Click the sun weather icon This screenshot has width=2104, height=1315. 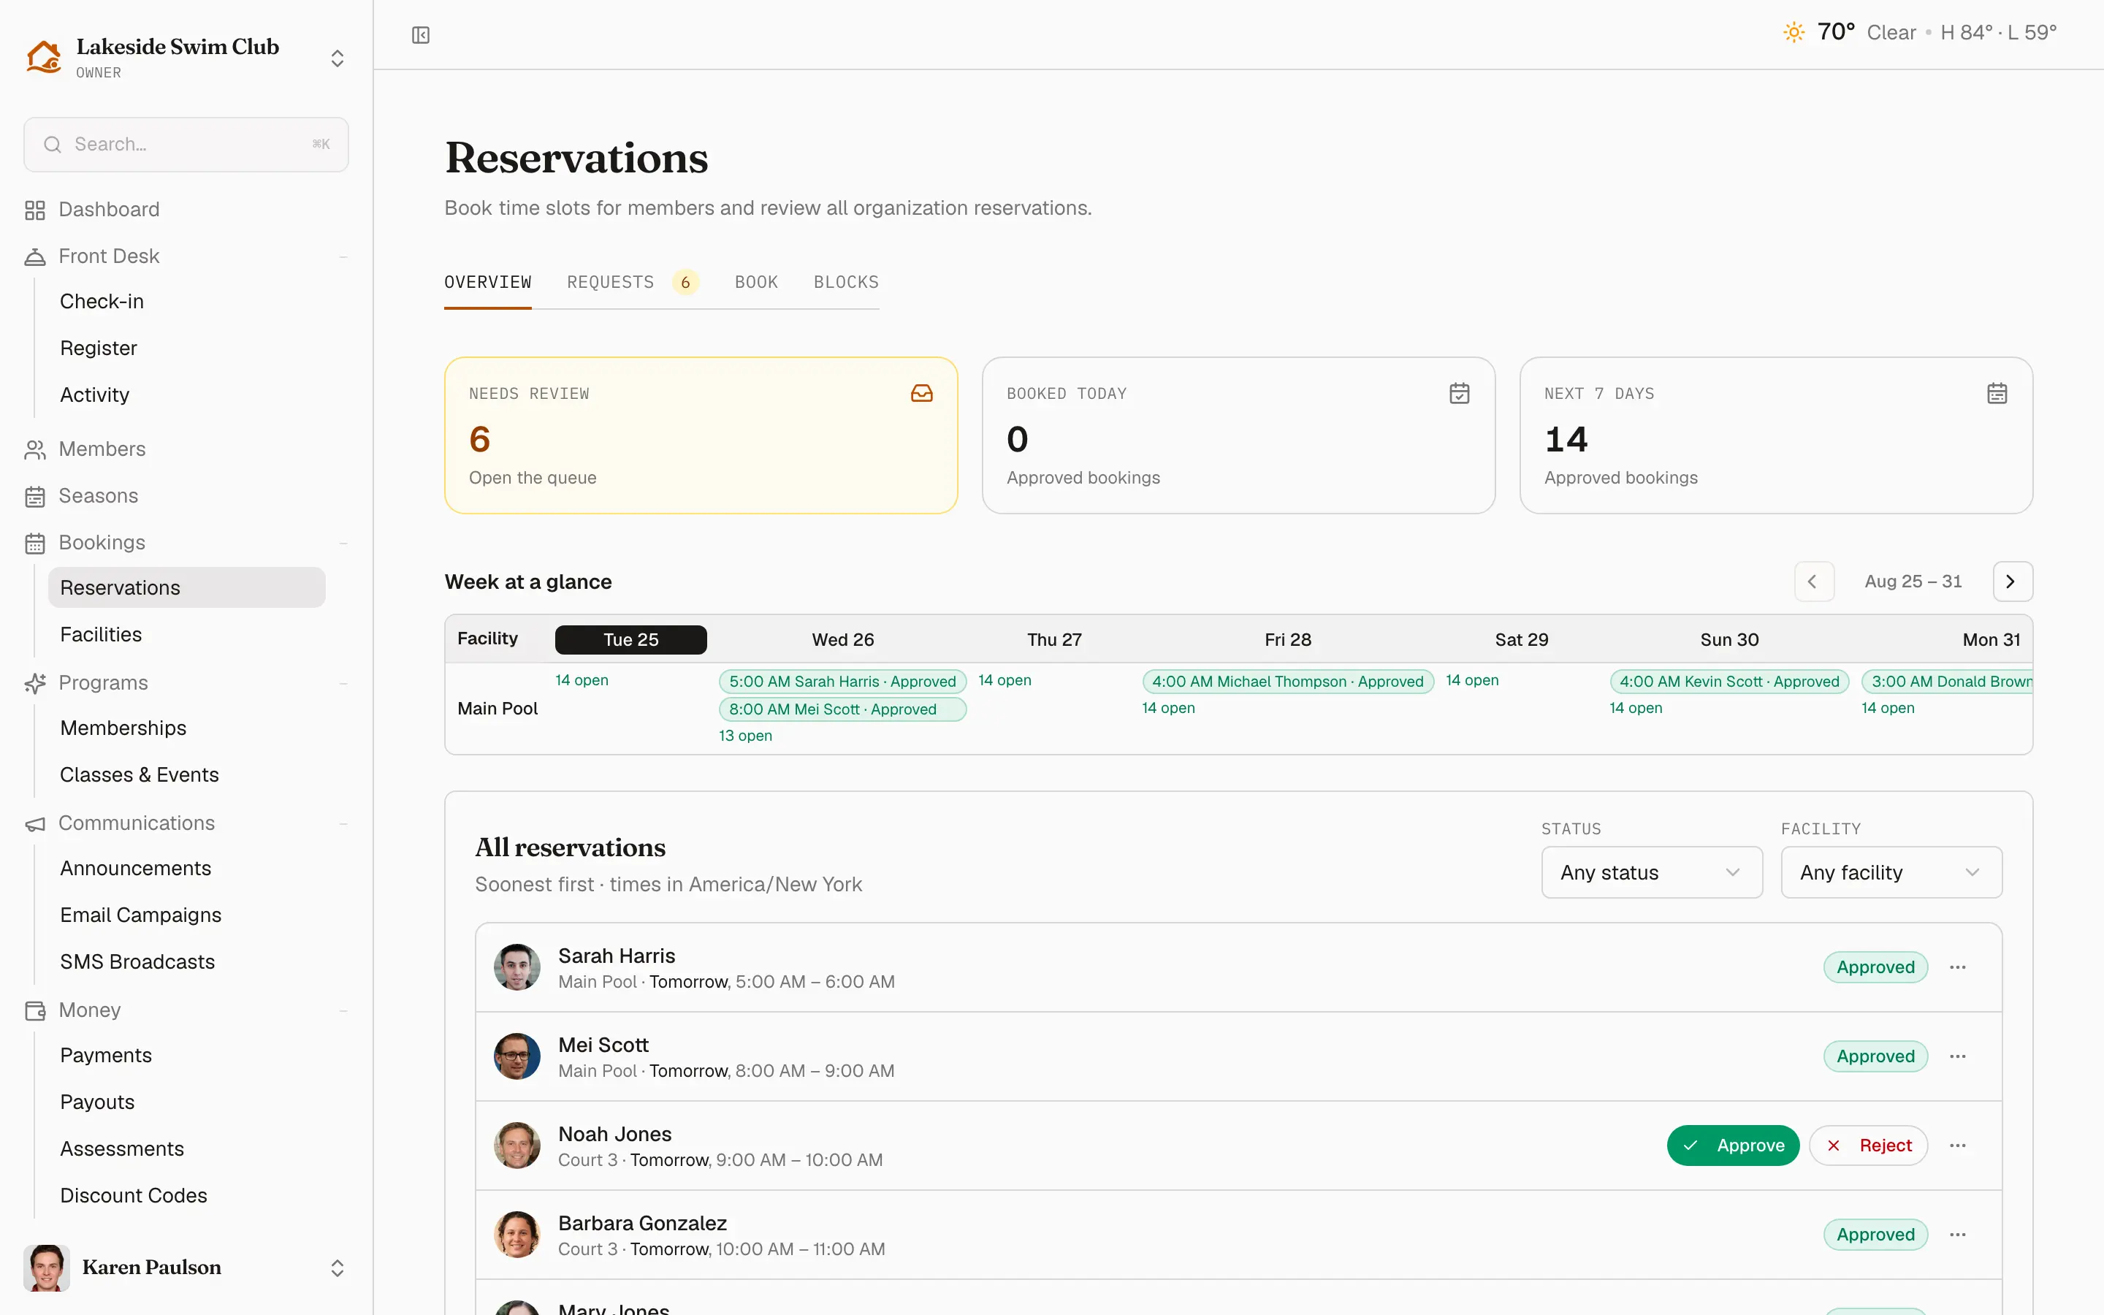pos(1794,32)
